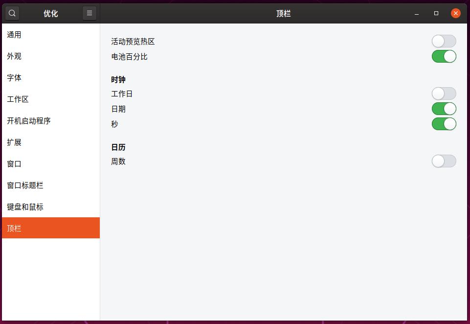Show the 扩展 settings page
The image size is (470, 324).
click(51, 142)
